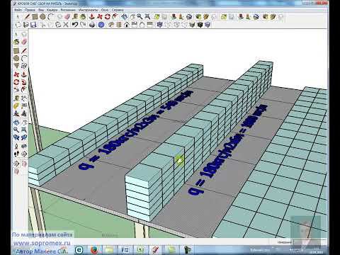This screenshot has width=340, height=255.
Task: Select the Pan hand tool in top toolbar
Action: [132, 17]
